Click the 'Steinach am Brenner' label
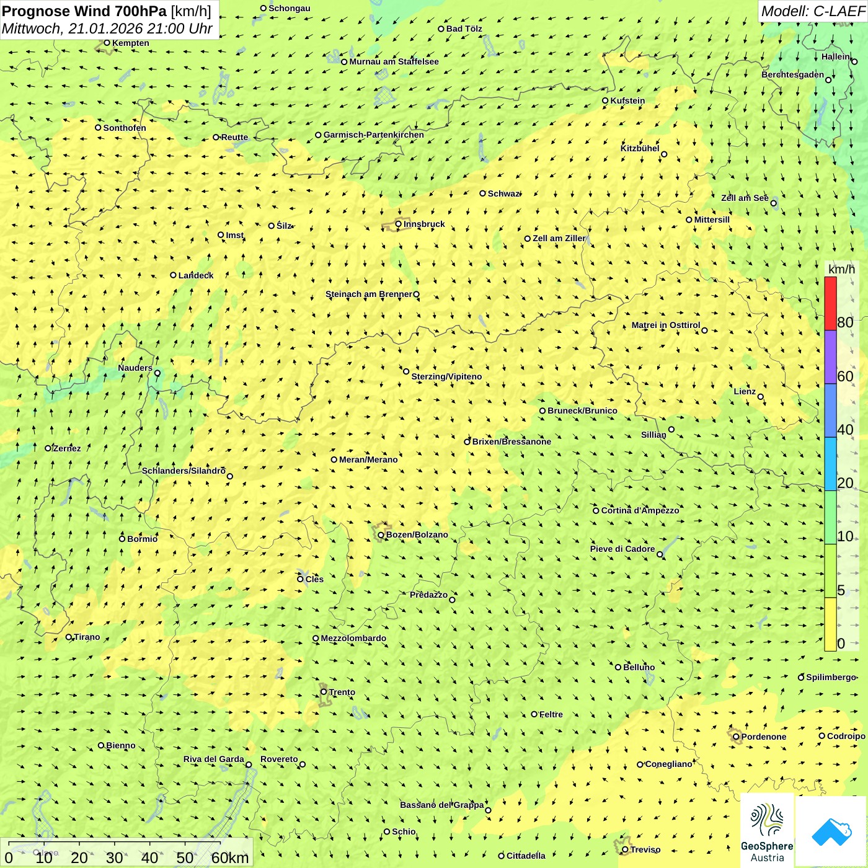 click(x=369, y=294)
